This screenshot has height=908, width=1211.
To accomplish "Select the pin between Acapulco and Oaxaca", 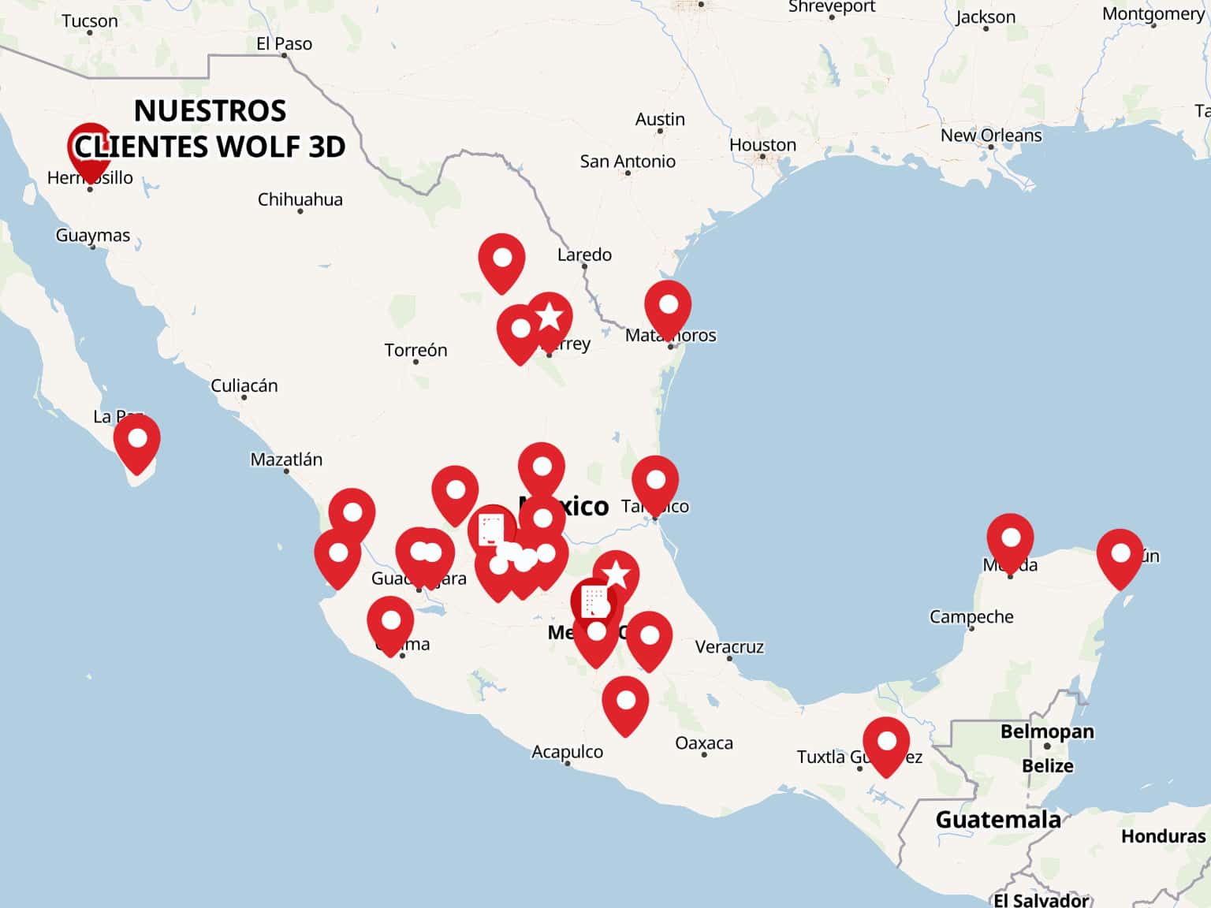I will click(625, 701).
